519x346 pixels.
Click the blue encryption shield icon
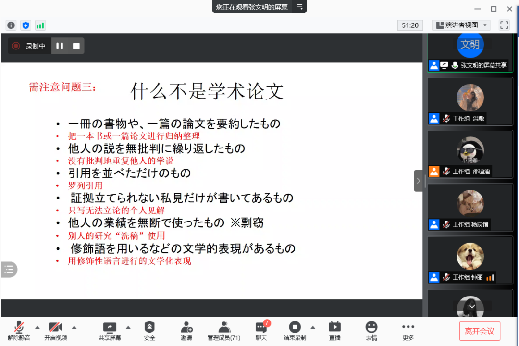point(25,25)
